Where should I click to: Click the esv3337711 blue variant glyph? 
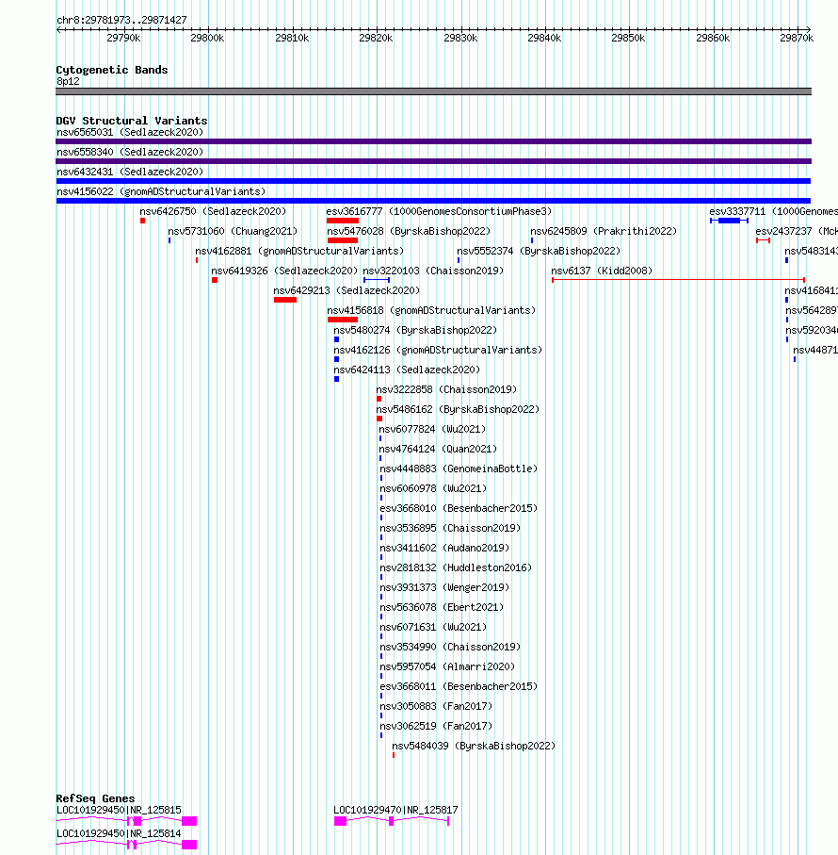pyautogui.click(x=729, y=221)
